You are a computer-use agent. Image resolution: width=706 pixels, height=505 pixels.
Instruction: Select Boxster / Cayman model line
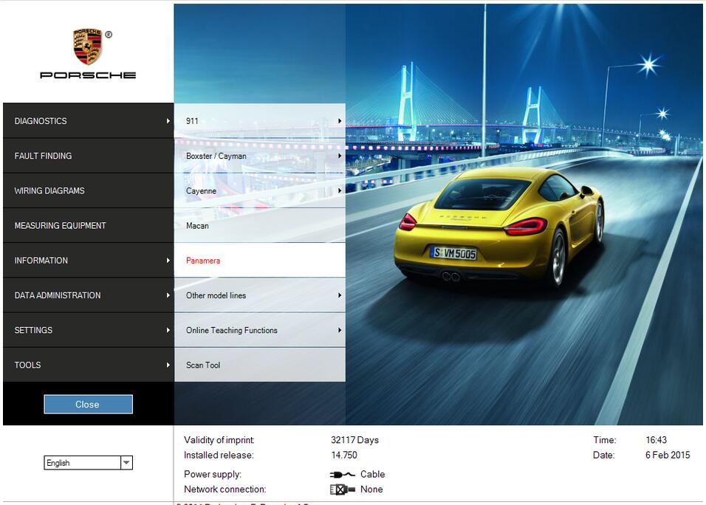click(x=258, y=156)
